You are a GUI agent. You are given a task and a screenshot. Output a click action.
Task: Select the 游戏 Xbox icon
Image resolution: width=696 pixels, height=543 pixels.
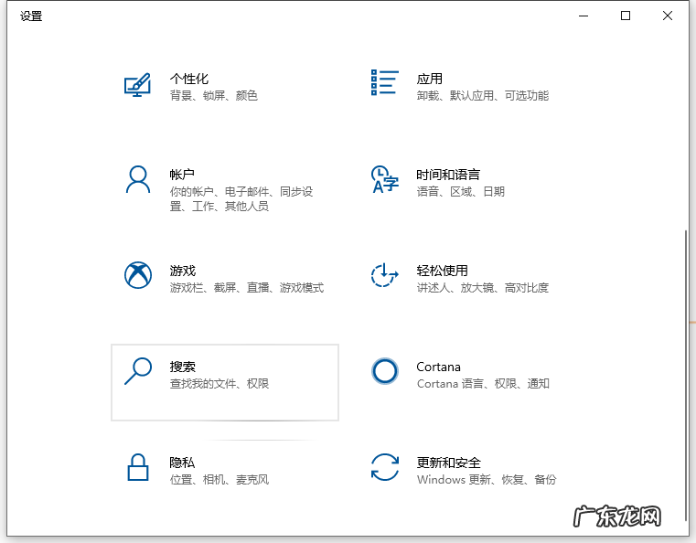138,275
